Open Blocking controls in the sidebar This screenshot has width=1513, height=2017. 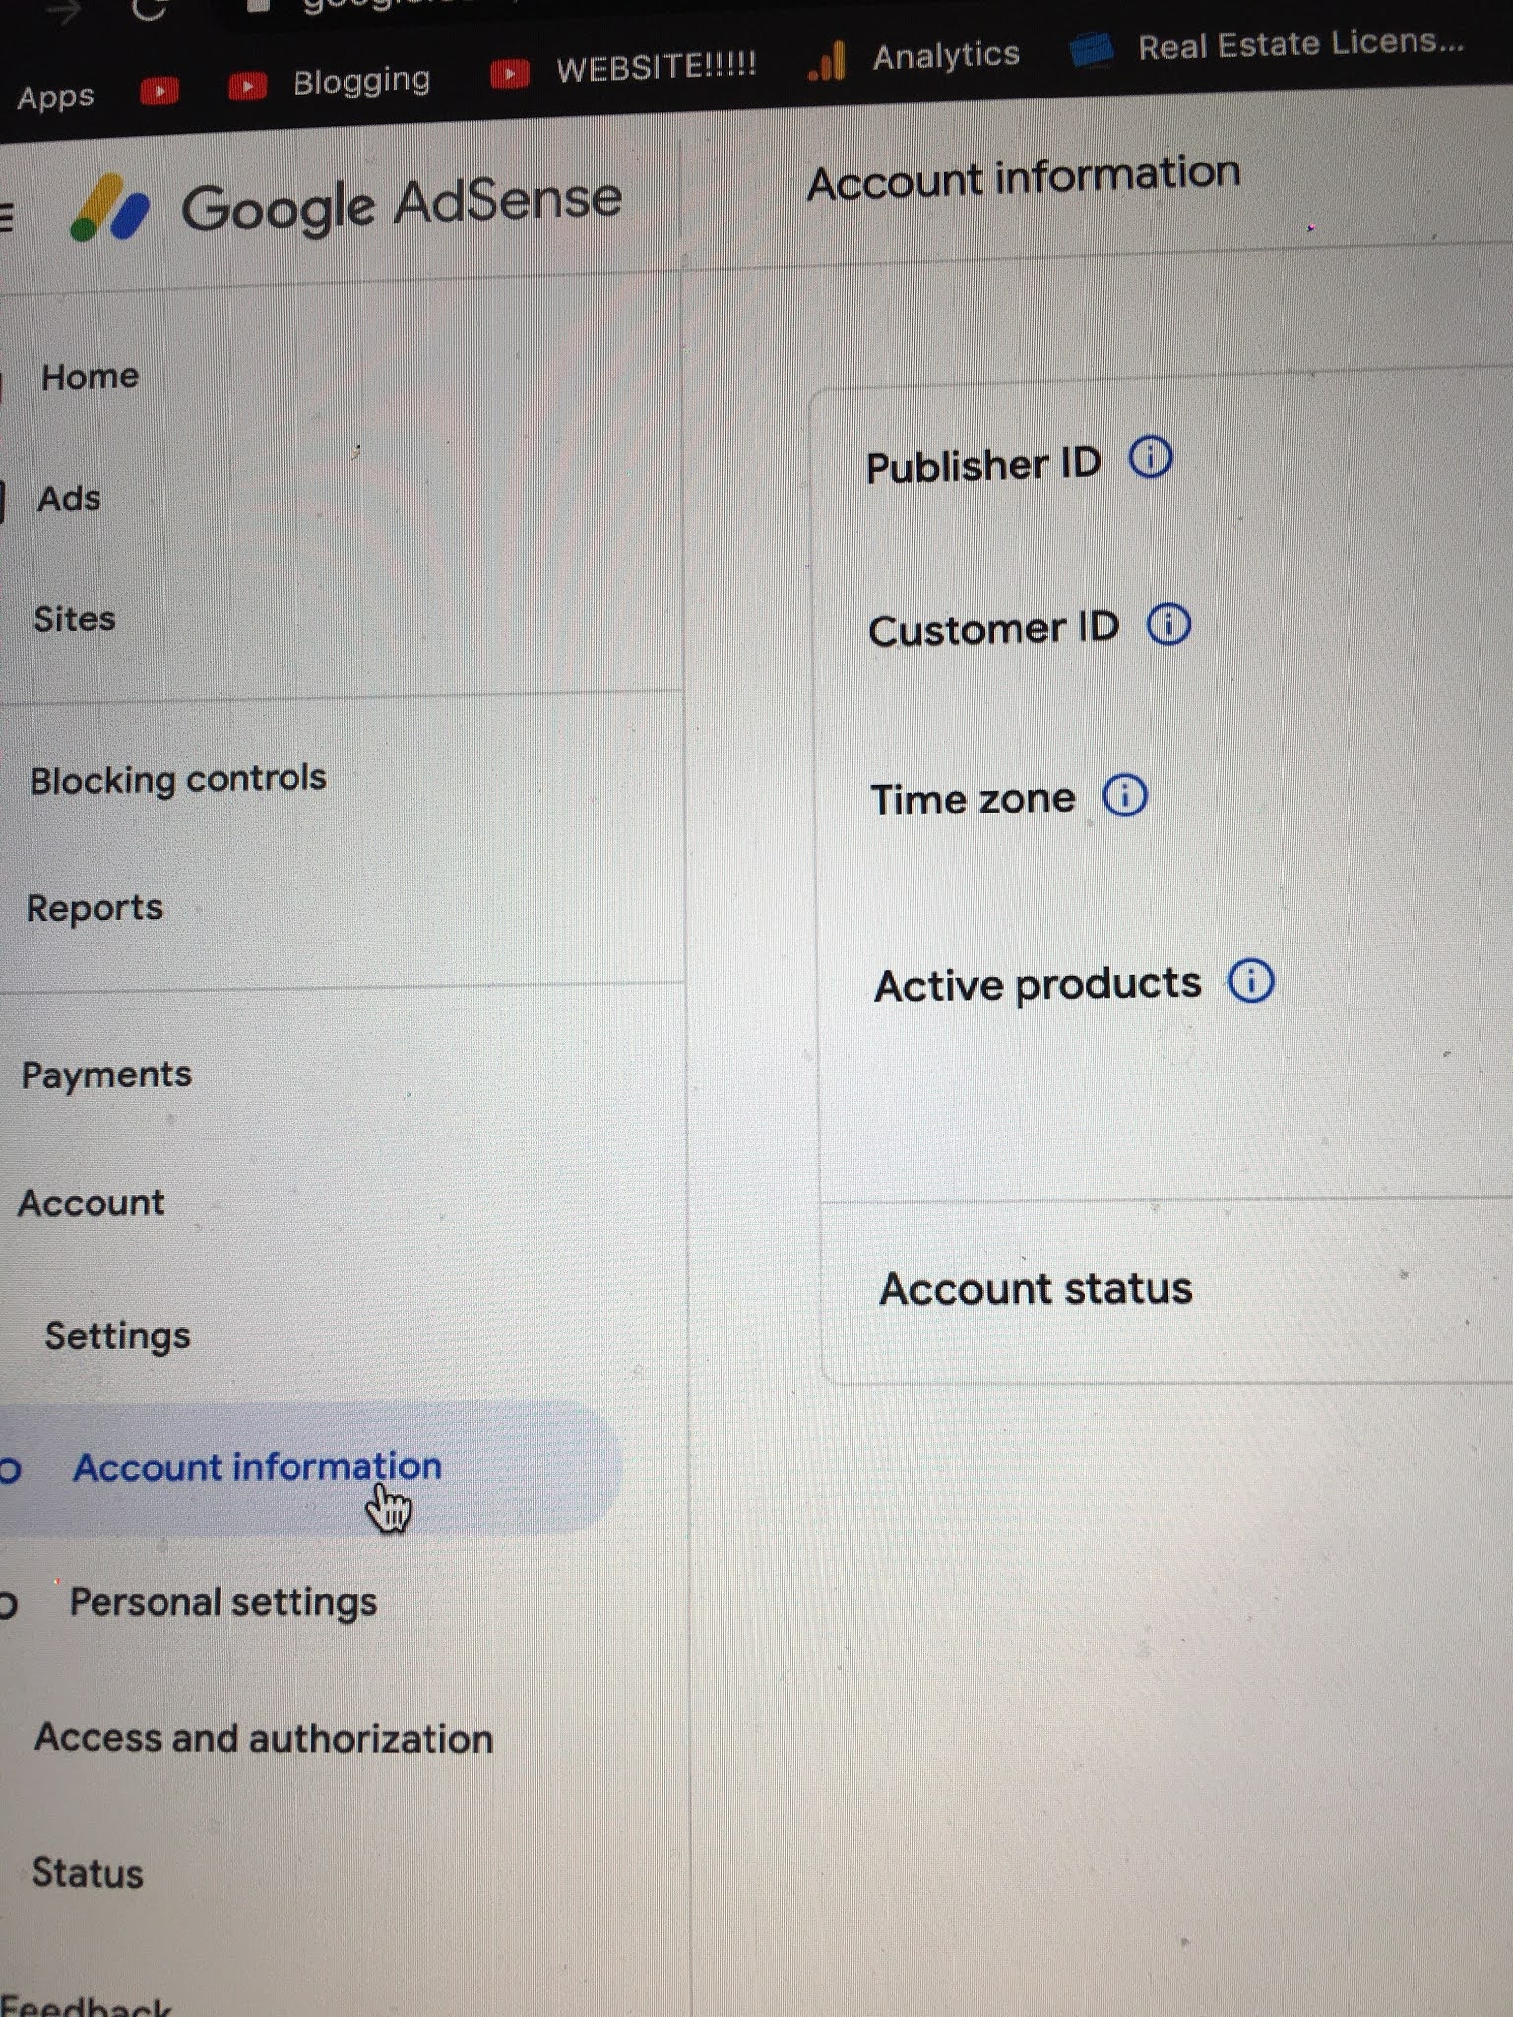point(178,779)
